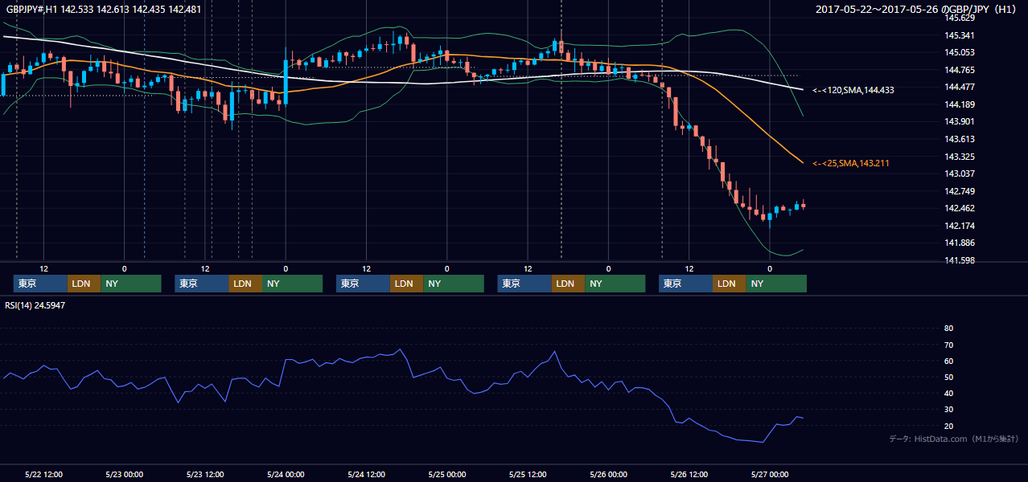The image size is (1028, 482).
Task: Click price level 142.174 on axis
Action: [x=959, y=226]
